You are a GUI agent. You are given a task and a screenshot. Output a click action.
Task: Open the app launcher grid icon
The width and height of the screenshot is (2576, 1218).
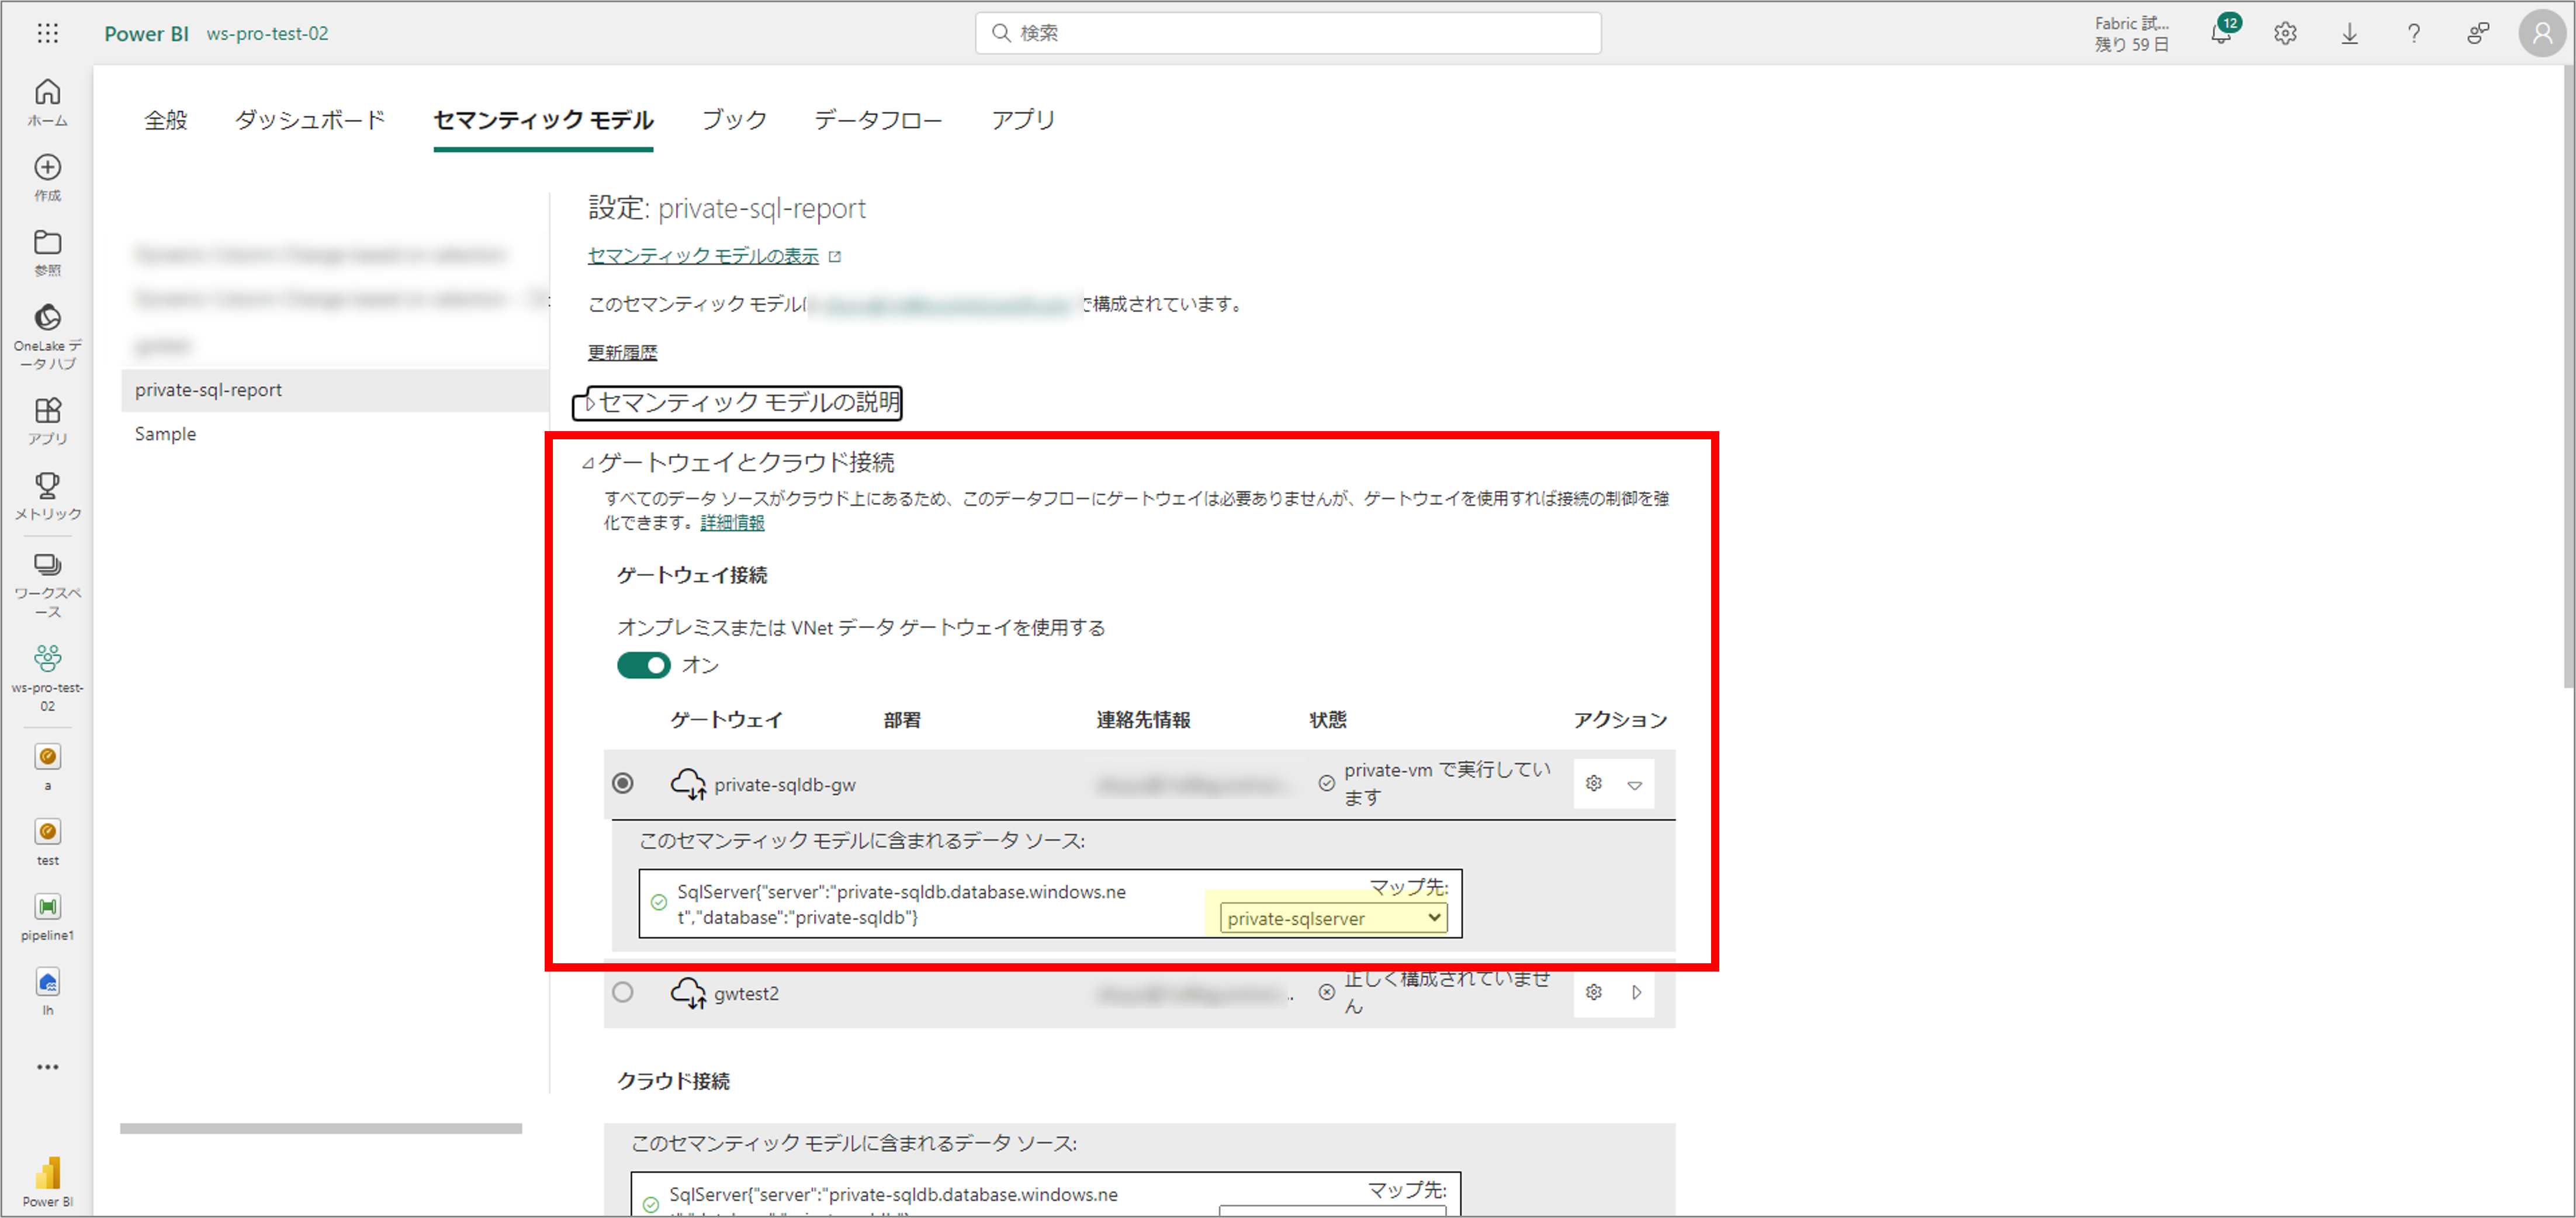[47, 33]
